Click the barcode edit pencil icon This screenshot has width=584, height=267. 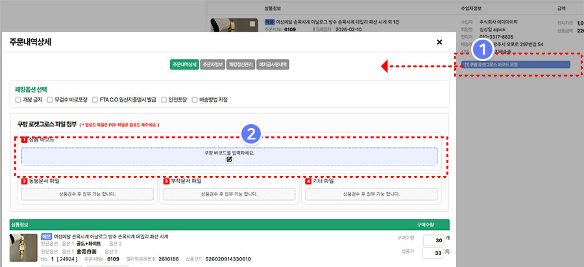pos(229,160)
